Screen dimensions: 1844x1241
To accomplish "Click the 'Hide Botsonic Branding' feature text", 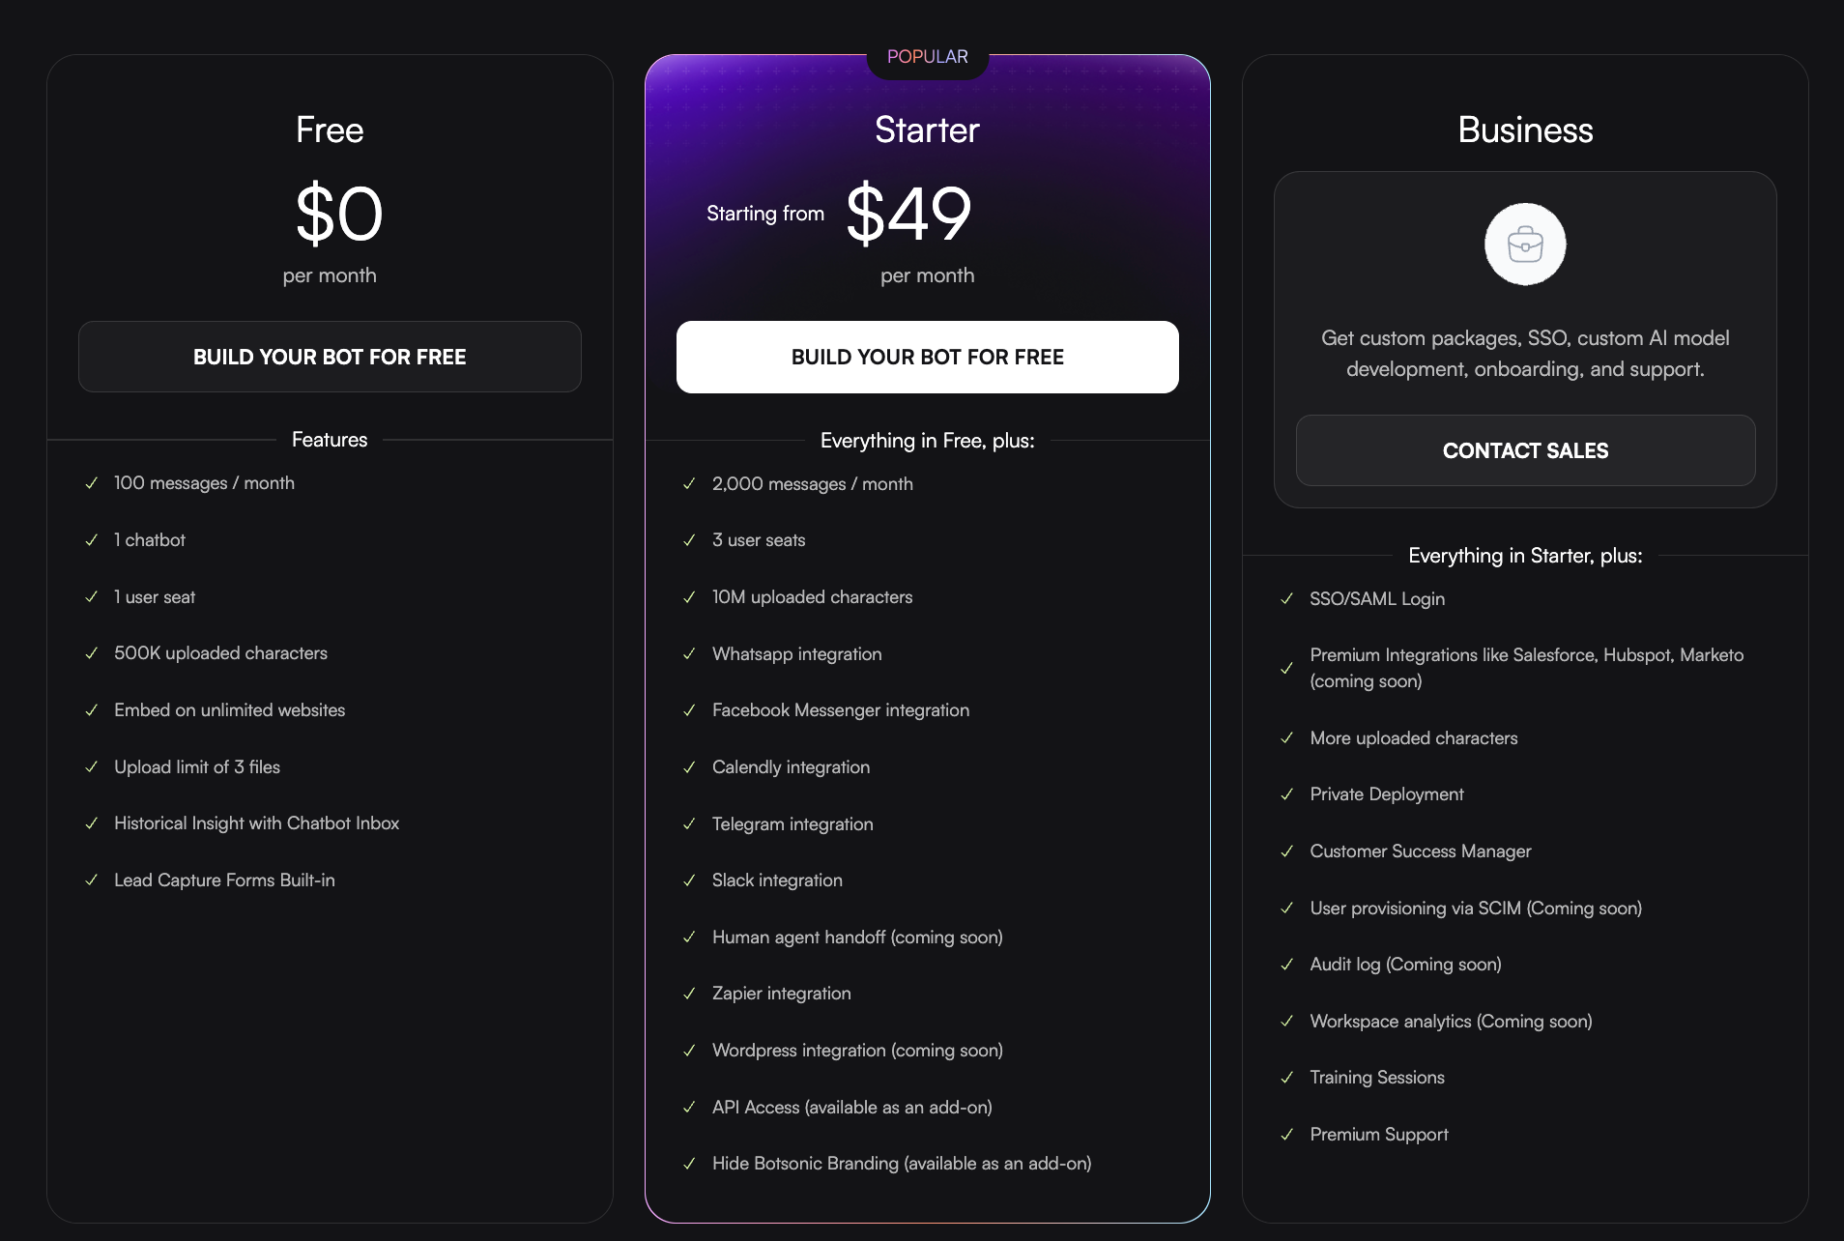I will [901, 1164].
